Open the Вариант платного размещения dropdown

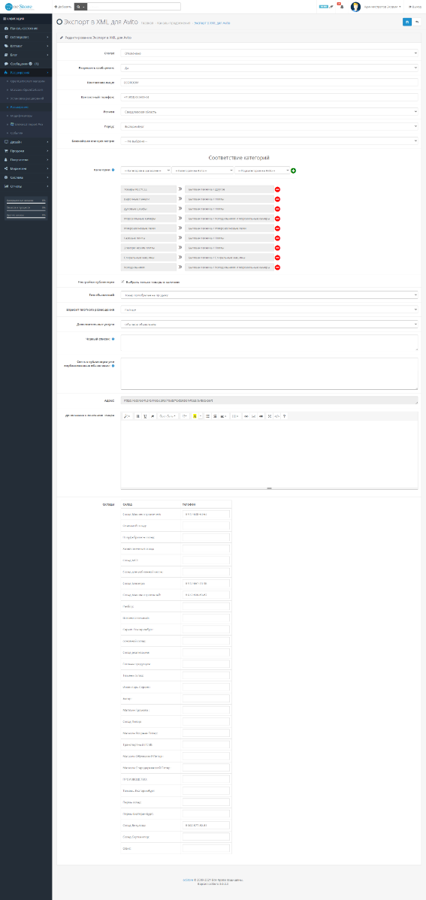coord(269,310)
